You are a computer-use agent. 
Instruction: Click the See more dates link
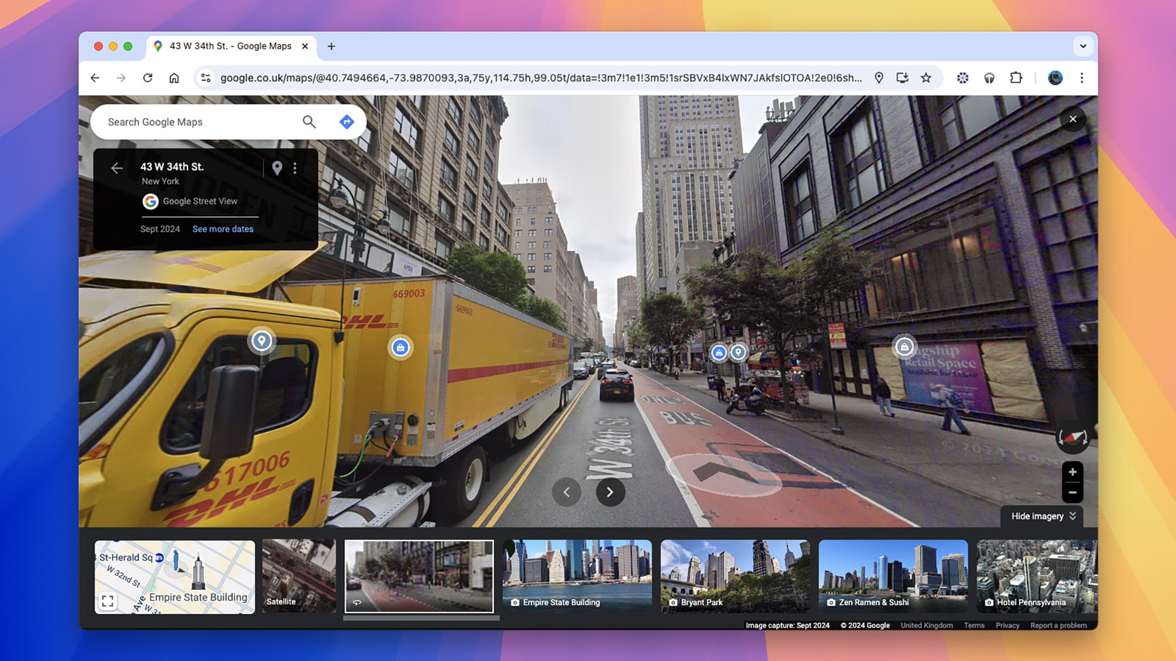coord(223,229)
